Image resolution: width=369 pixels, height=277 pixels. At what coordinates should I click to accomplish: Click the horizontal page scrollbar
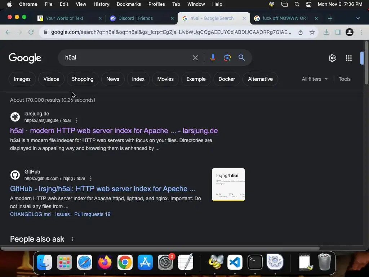(x=160, y=248)
